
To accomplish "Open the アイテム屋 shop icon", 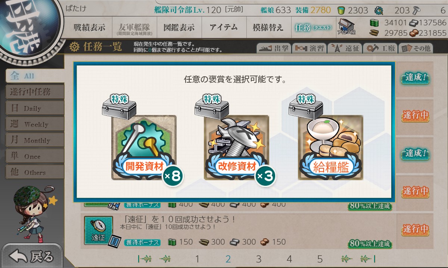I will point(346,27).
